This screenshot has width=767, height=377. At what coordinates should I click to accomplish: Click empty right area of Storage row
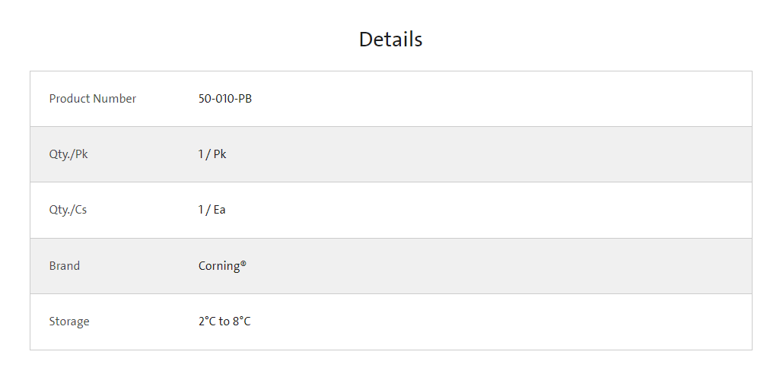coord(533,322)
